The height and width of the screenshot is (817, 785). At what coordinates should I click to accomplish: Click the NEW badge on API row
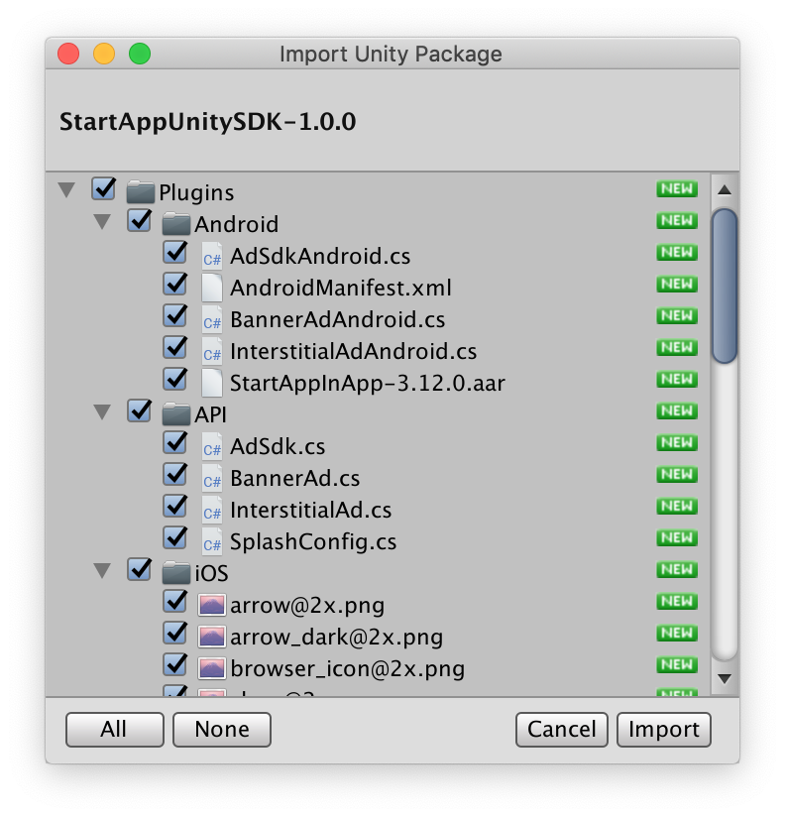click(677, 410)
